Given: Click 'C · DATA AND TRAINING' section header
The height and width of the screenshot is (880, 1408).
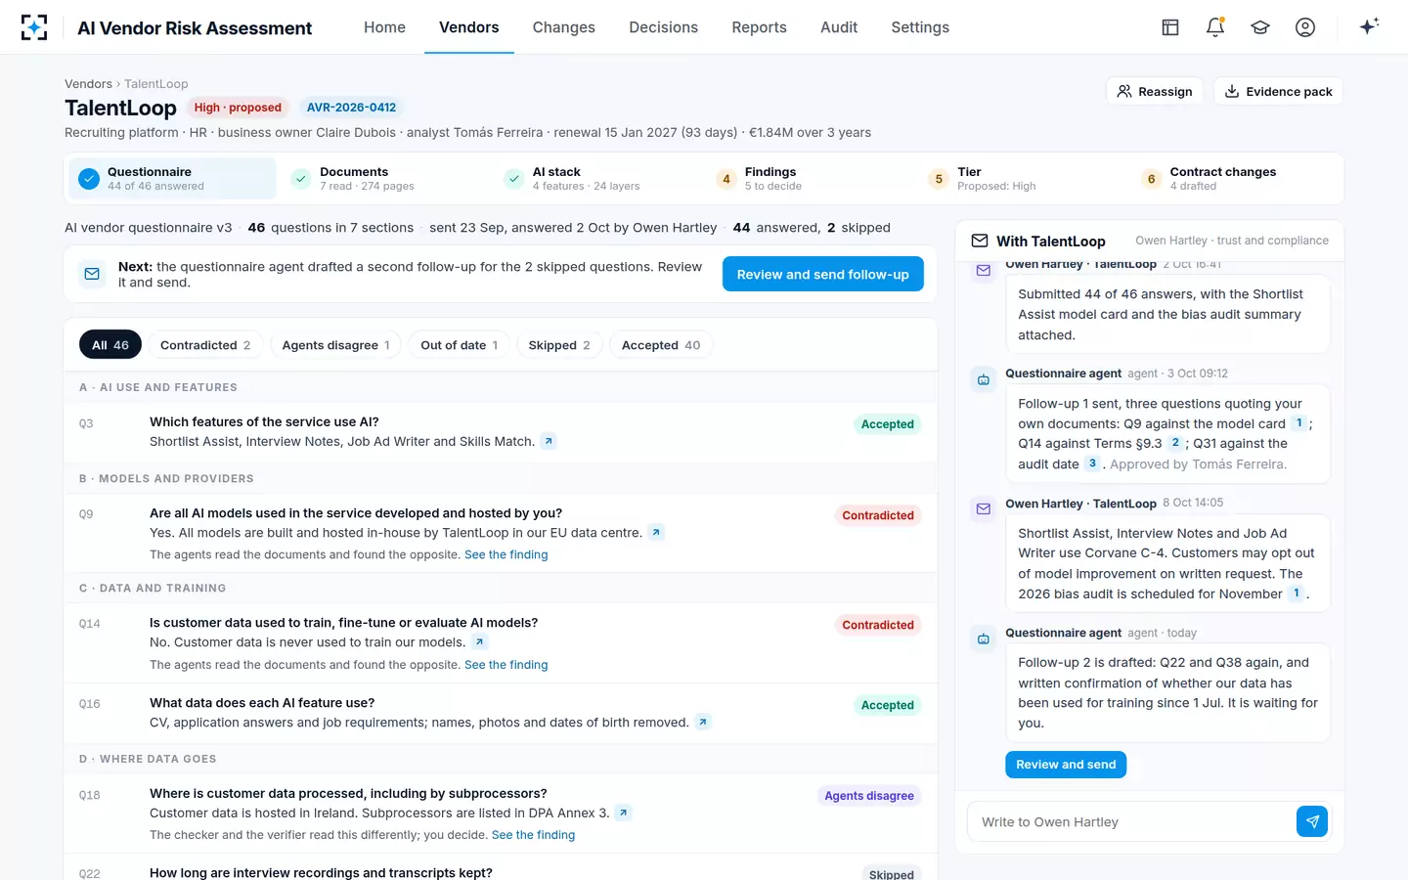Looking at the screenshot, I should click(x=153, y=589).
